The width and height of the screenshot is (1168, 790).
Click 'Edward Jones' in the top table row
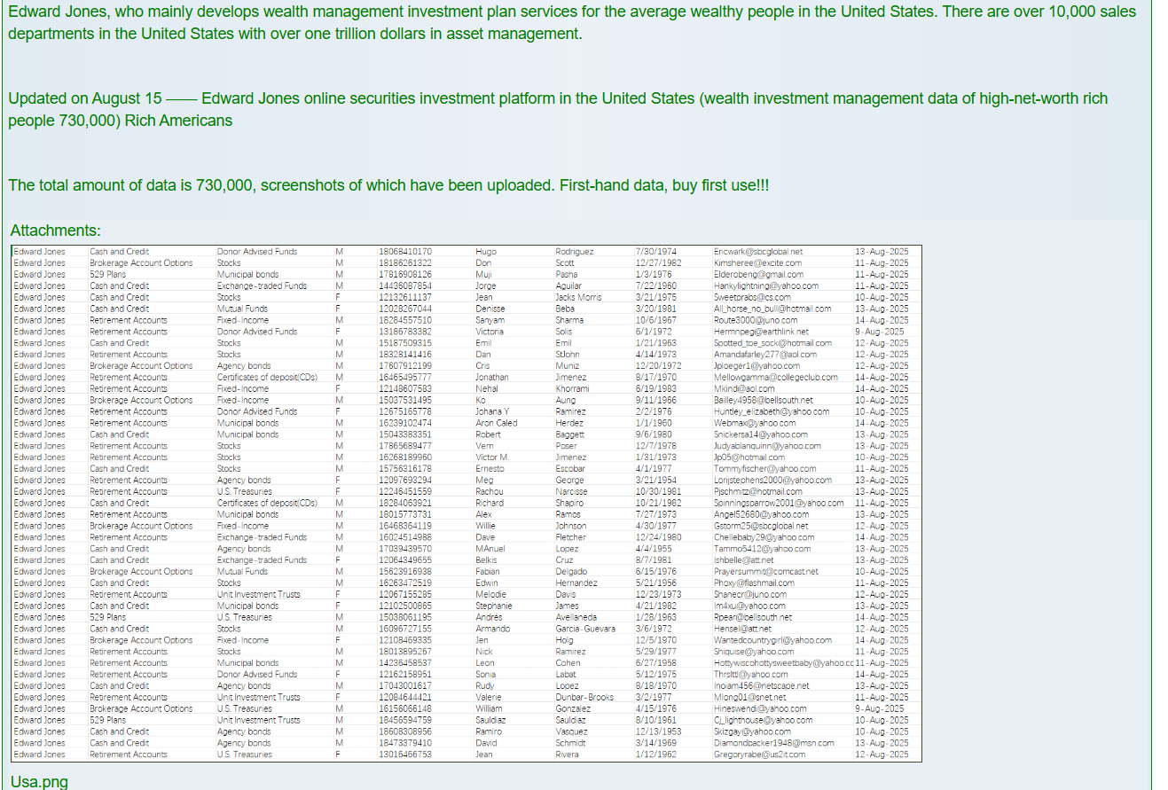tap(40, 252)
